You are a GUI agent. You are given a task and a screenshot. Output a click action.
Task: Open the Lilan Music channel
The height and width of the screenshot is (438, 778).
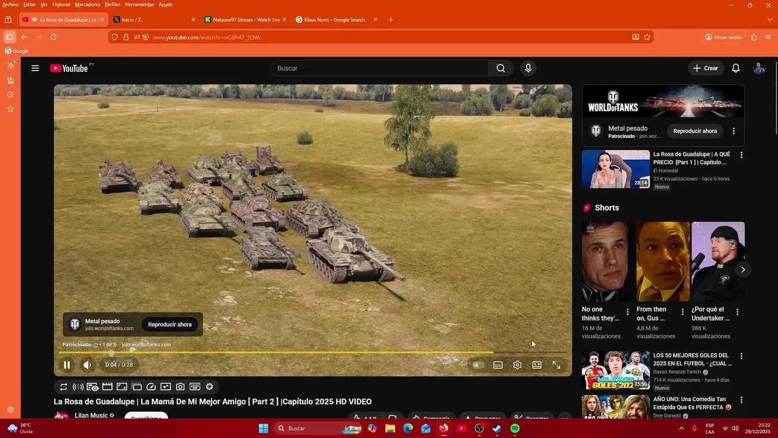91,415
